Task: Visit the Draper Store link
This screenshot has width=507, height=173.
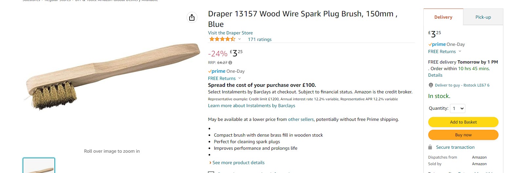Action: (x=230, y=33)
